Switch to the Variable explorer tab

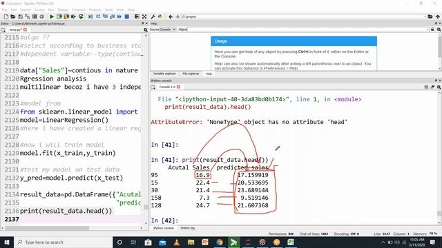coord(164,74)
